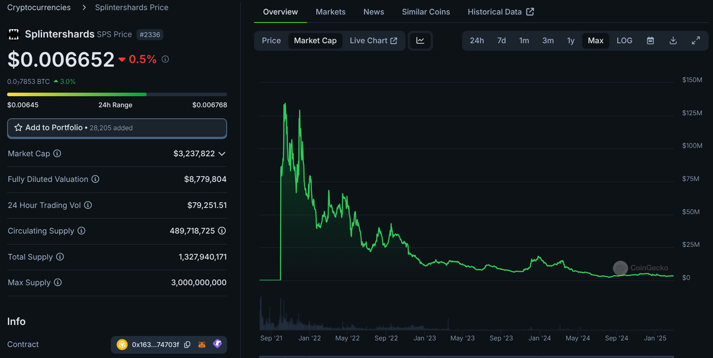Image resolution: width=713 pixels, height=358 pixels.
Task: Click the market cap peak on chart
Action: [285, 104]
